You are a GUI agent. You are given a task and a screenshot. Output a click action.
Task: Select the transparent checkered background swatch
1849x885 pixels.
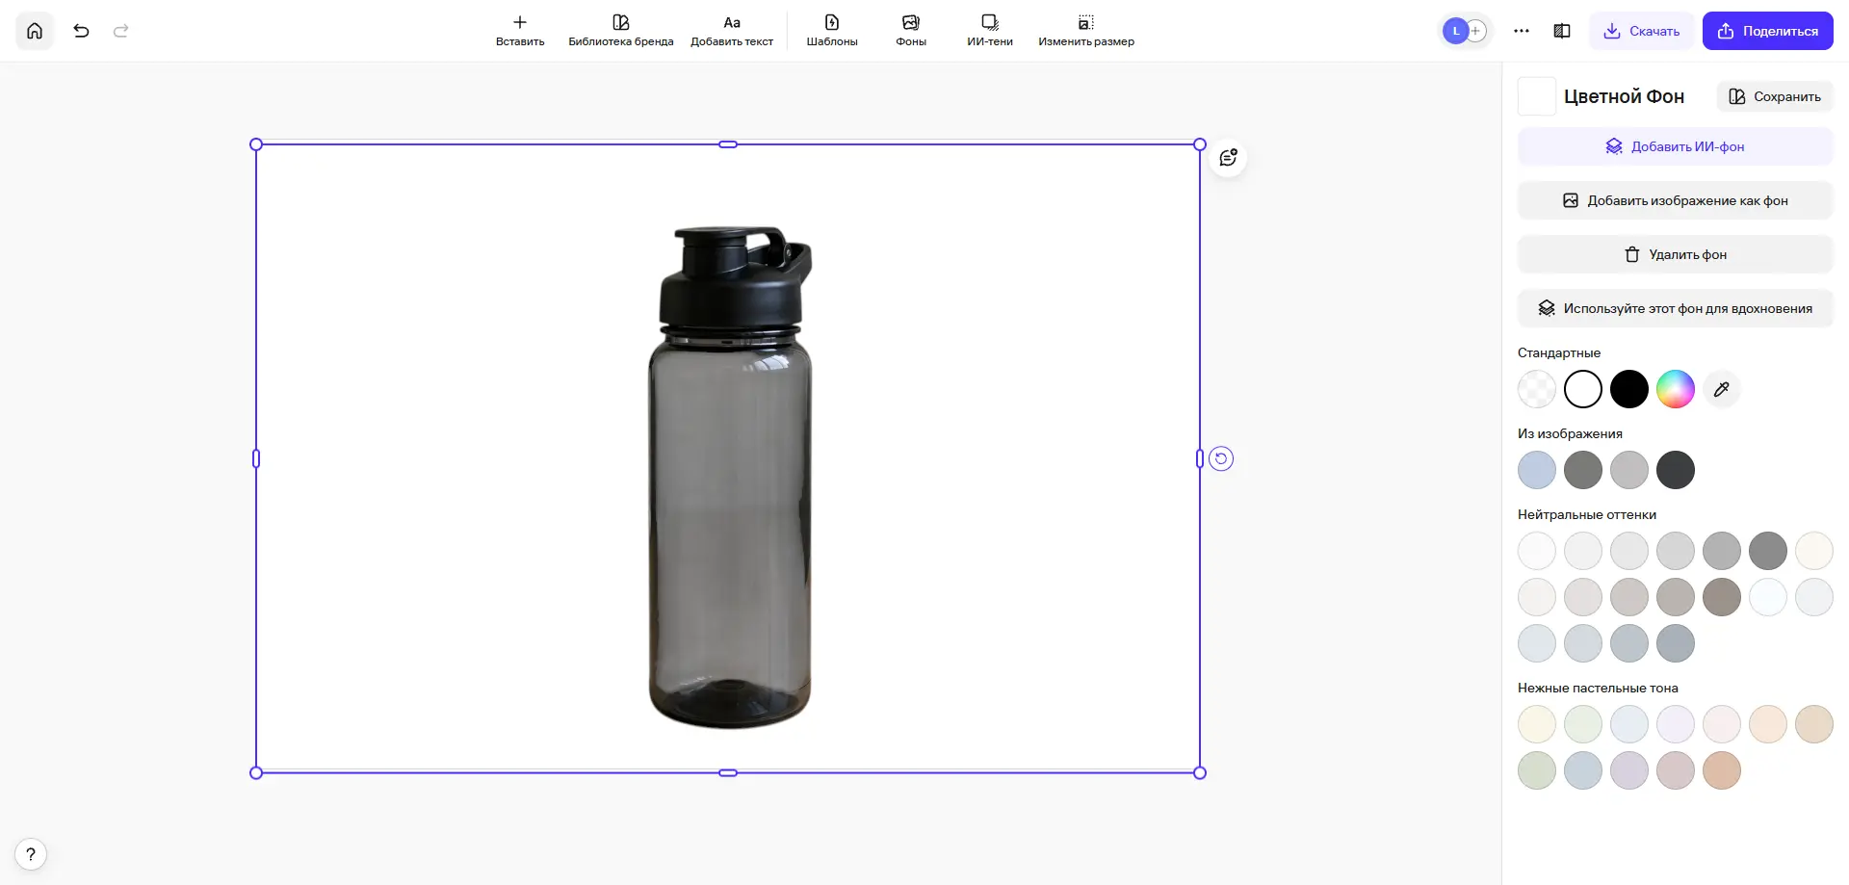tap(1537, 389)
